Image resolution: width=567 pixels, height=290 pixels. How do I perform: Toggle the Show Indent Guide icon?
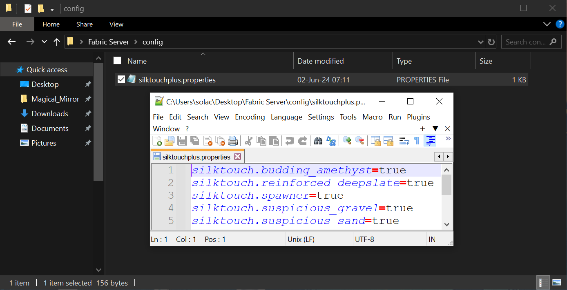point(430,141)
